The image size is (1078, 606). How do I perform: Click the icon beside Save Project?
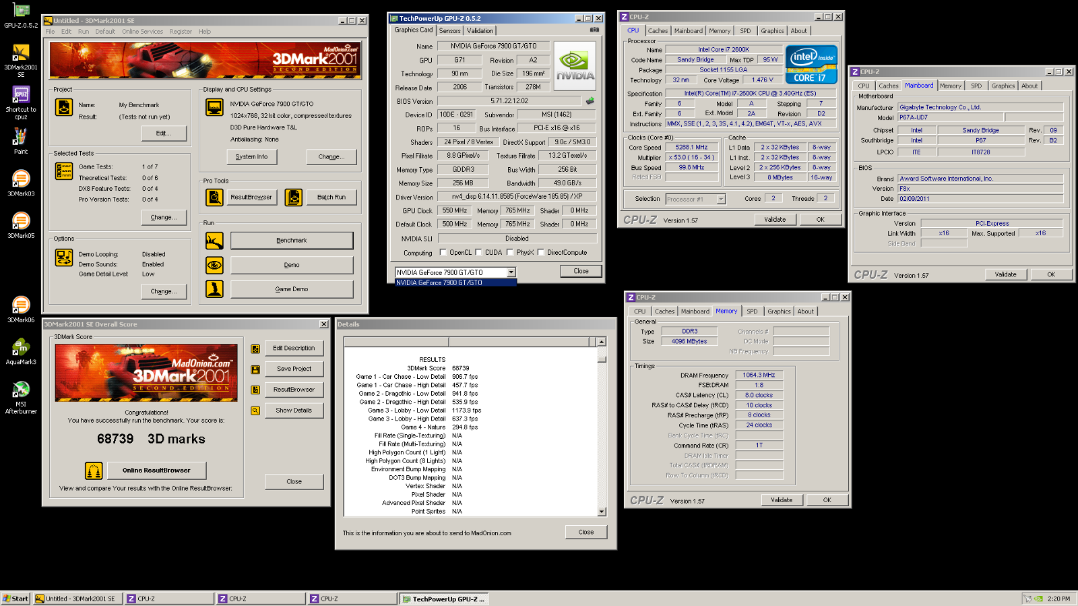pos(255,369)
